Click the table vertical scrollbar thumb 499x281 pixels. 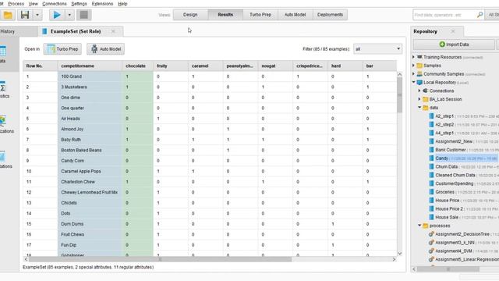[x=400, y=95]
